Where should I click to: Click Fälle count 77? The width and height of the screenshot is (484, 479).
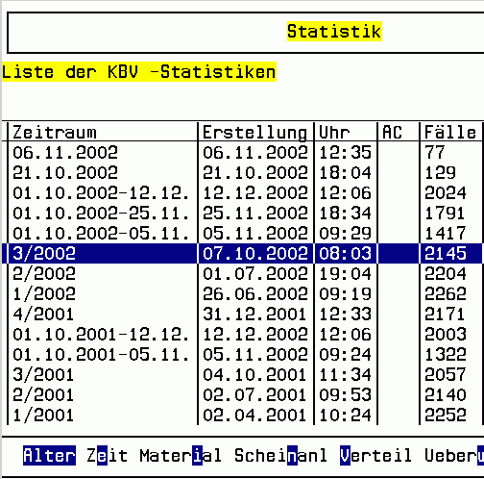[x=435, y=152]
